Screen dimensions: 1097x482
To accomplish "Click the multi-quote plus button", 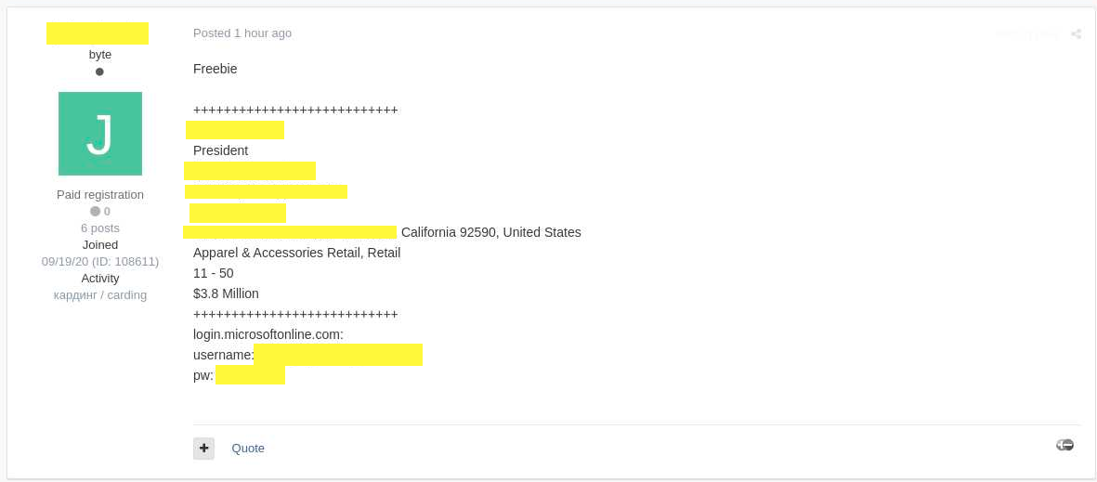I will pos(203,449).
